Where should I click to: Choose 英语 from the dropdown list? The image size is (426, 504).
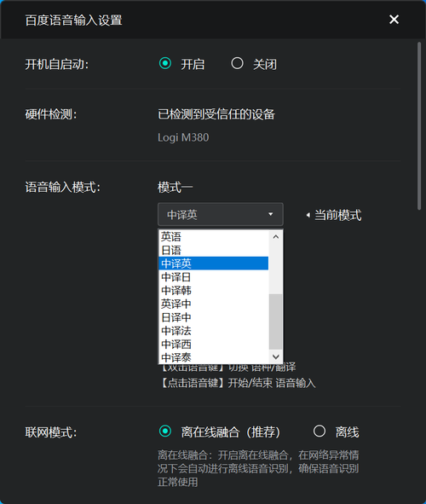point(214,236)
